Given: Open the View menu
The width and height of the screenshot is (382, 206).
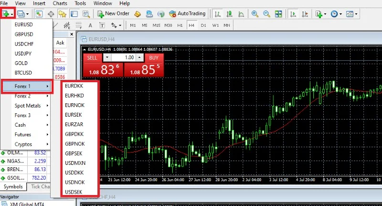Looking at the screenshot, I should tap(20, 3).
